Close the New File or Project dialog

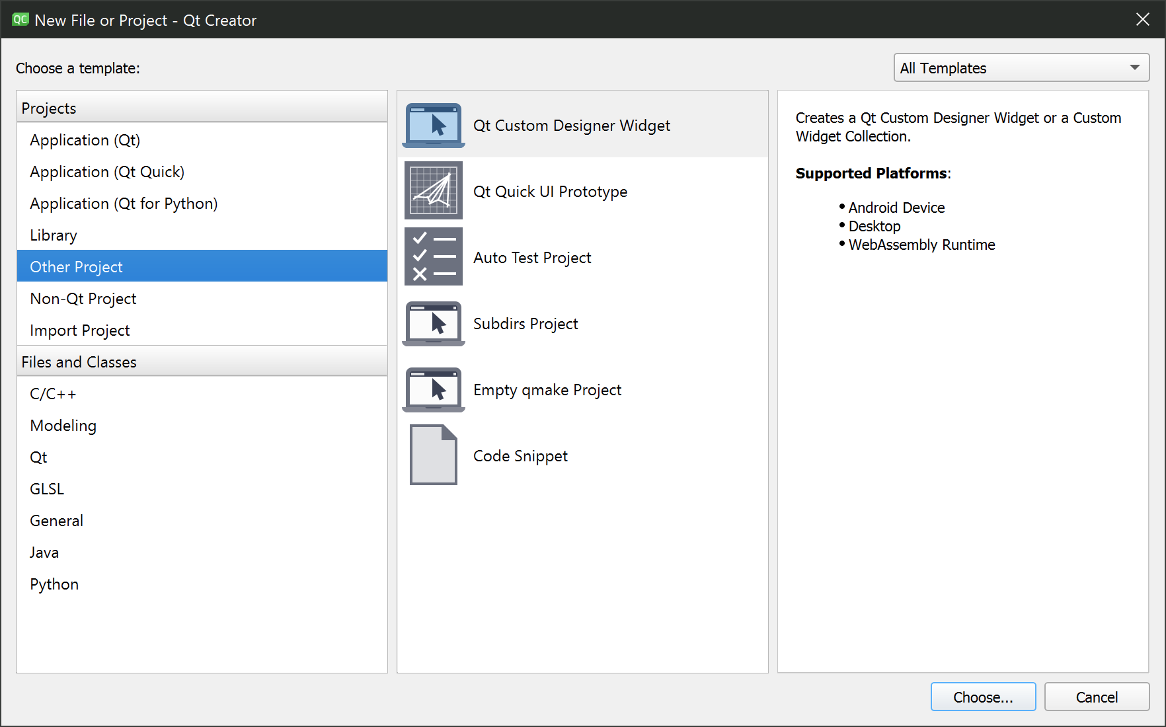pyautogui.click(x=1142, y=20)
